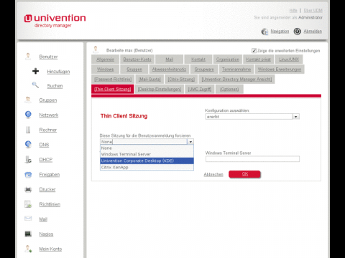Click the Mein Konto user icon

[x=28, y=249]
